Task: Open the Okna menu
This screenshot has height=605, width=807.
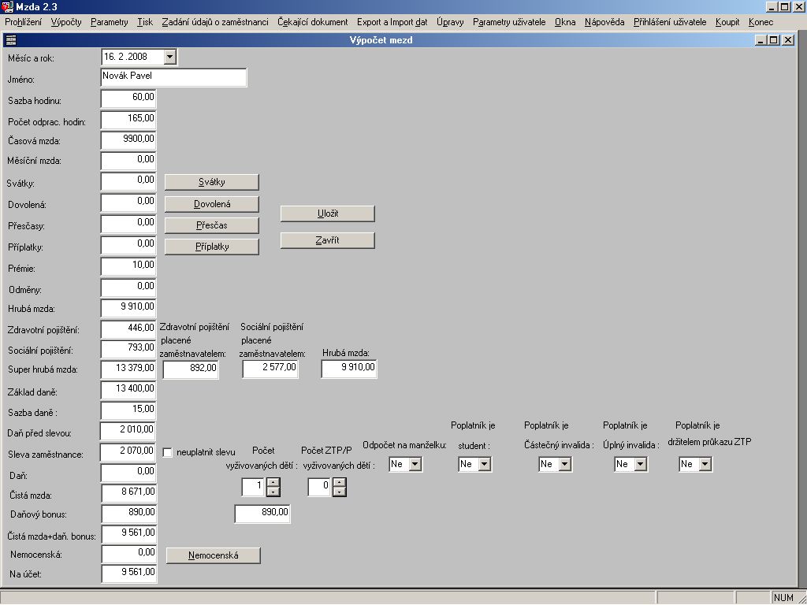Action: (x=564, y=22)
